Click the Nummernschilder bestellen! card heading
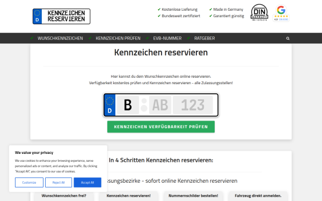The width and height of the screenshot is (322, 201). pos(193,196)
